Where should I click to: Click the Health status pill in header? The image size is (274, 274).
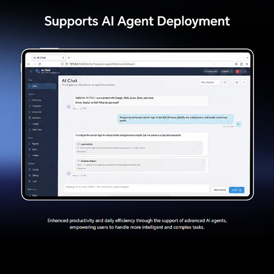point(227,71)
